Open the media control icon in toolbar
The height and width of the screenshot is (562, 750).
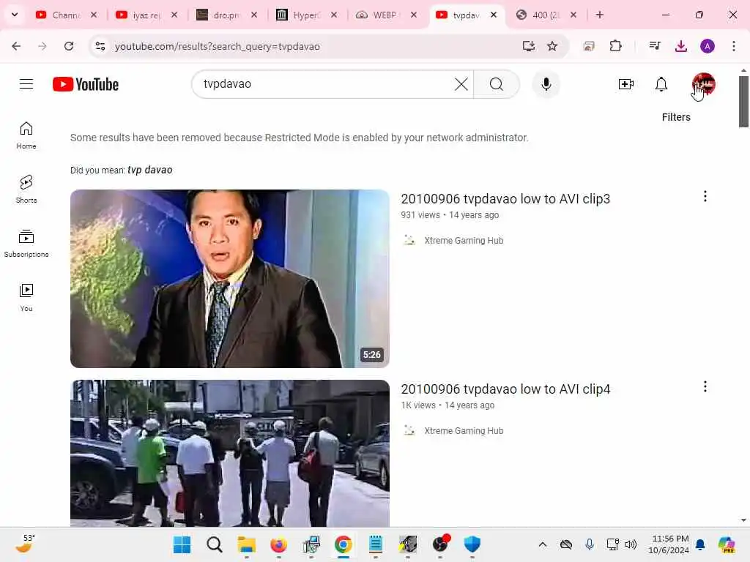[x=654, y=46]
